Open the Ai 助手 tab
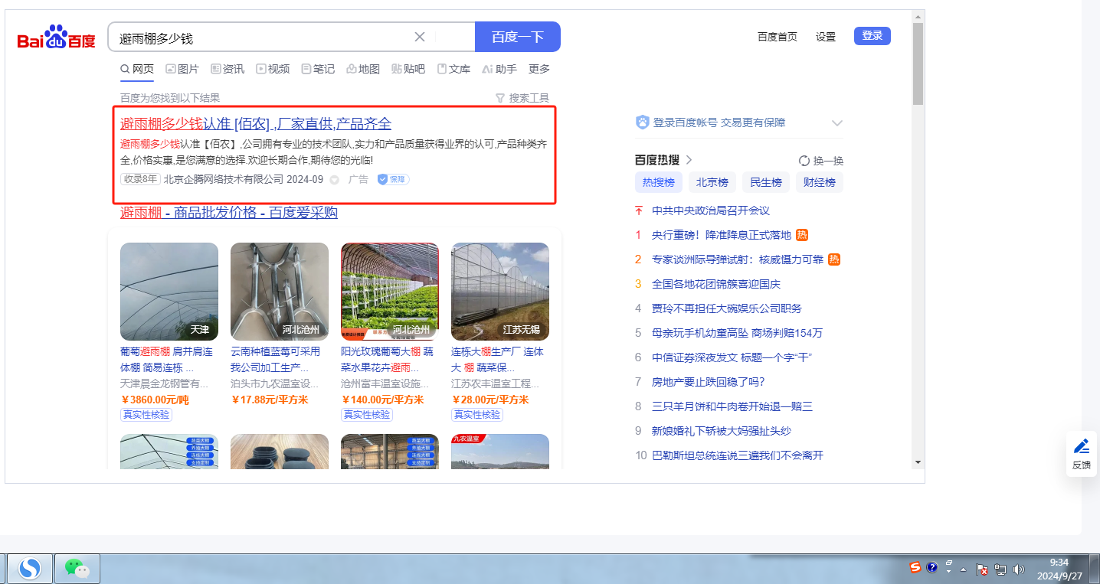1100x584 pixels. 499,69
